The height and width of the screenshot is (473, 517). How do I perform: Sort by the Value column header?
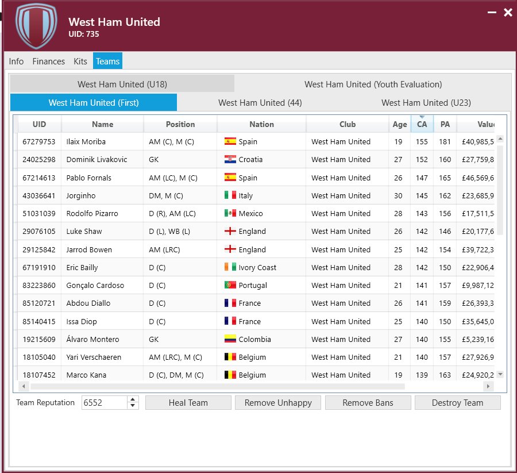coord(476,124)
